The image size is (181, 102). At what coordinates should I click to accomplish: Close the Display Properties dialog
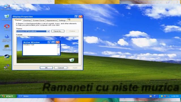pos(81,16)
